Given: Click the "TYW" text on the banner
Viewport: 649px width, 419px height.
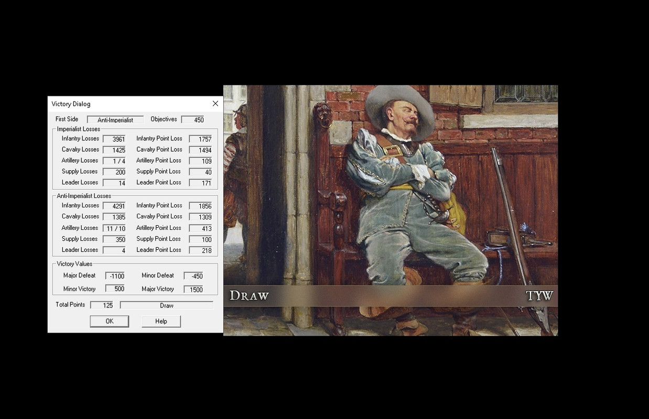Looking at the screenshot, I should [539, 296].
